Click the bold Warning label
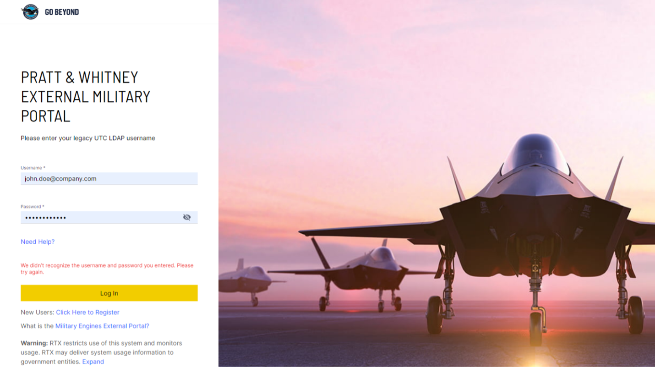The image size is (655, 368). click(34, 343)
